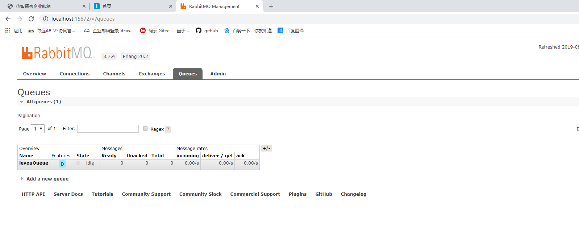Image resolution: width=579 pixels, height=228 pixels.
Task: Open the HTTP API footer link
Action: click(x=33, y=194)
